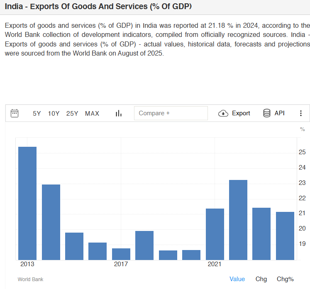
Task: Open the API database option
Action: click(x=274, y=113)
